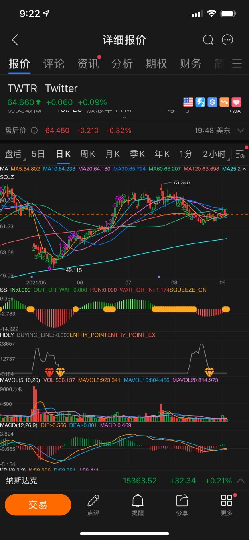This screenshot has width=249, height=540.
Task: Tap the first orange diamond marker
Action: tap(60, 372)
